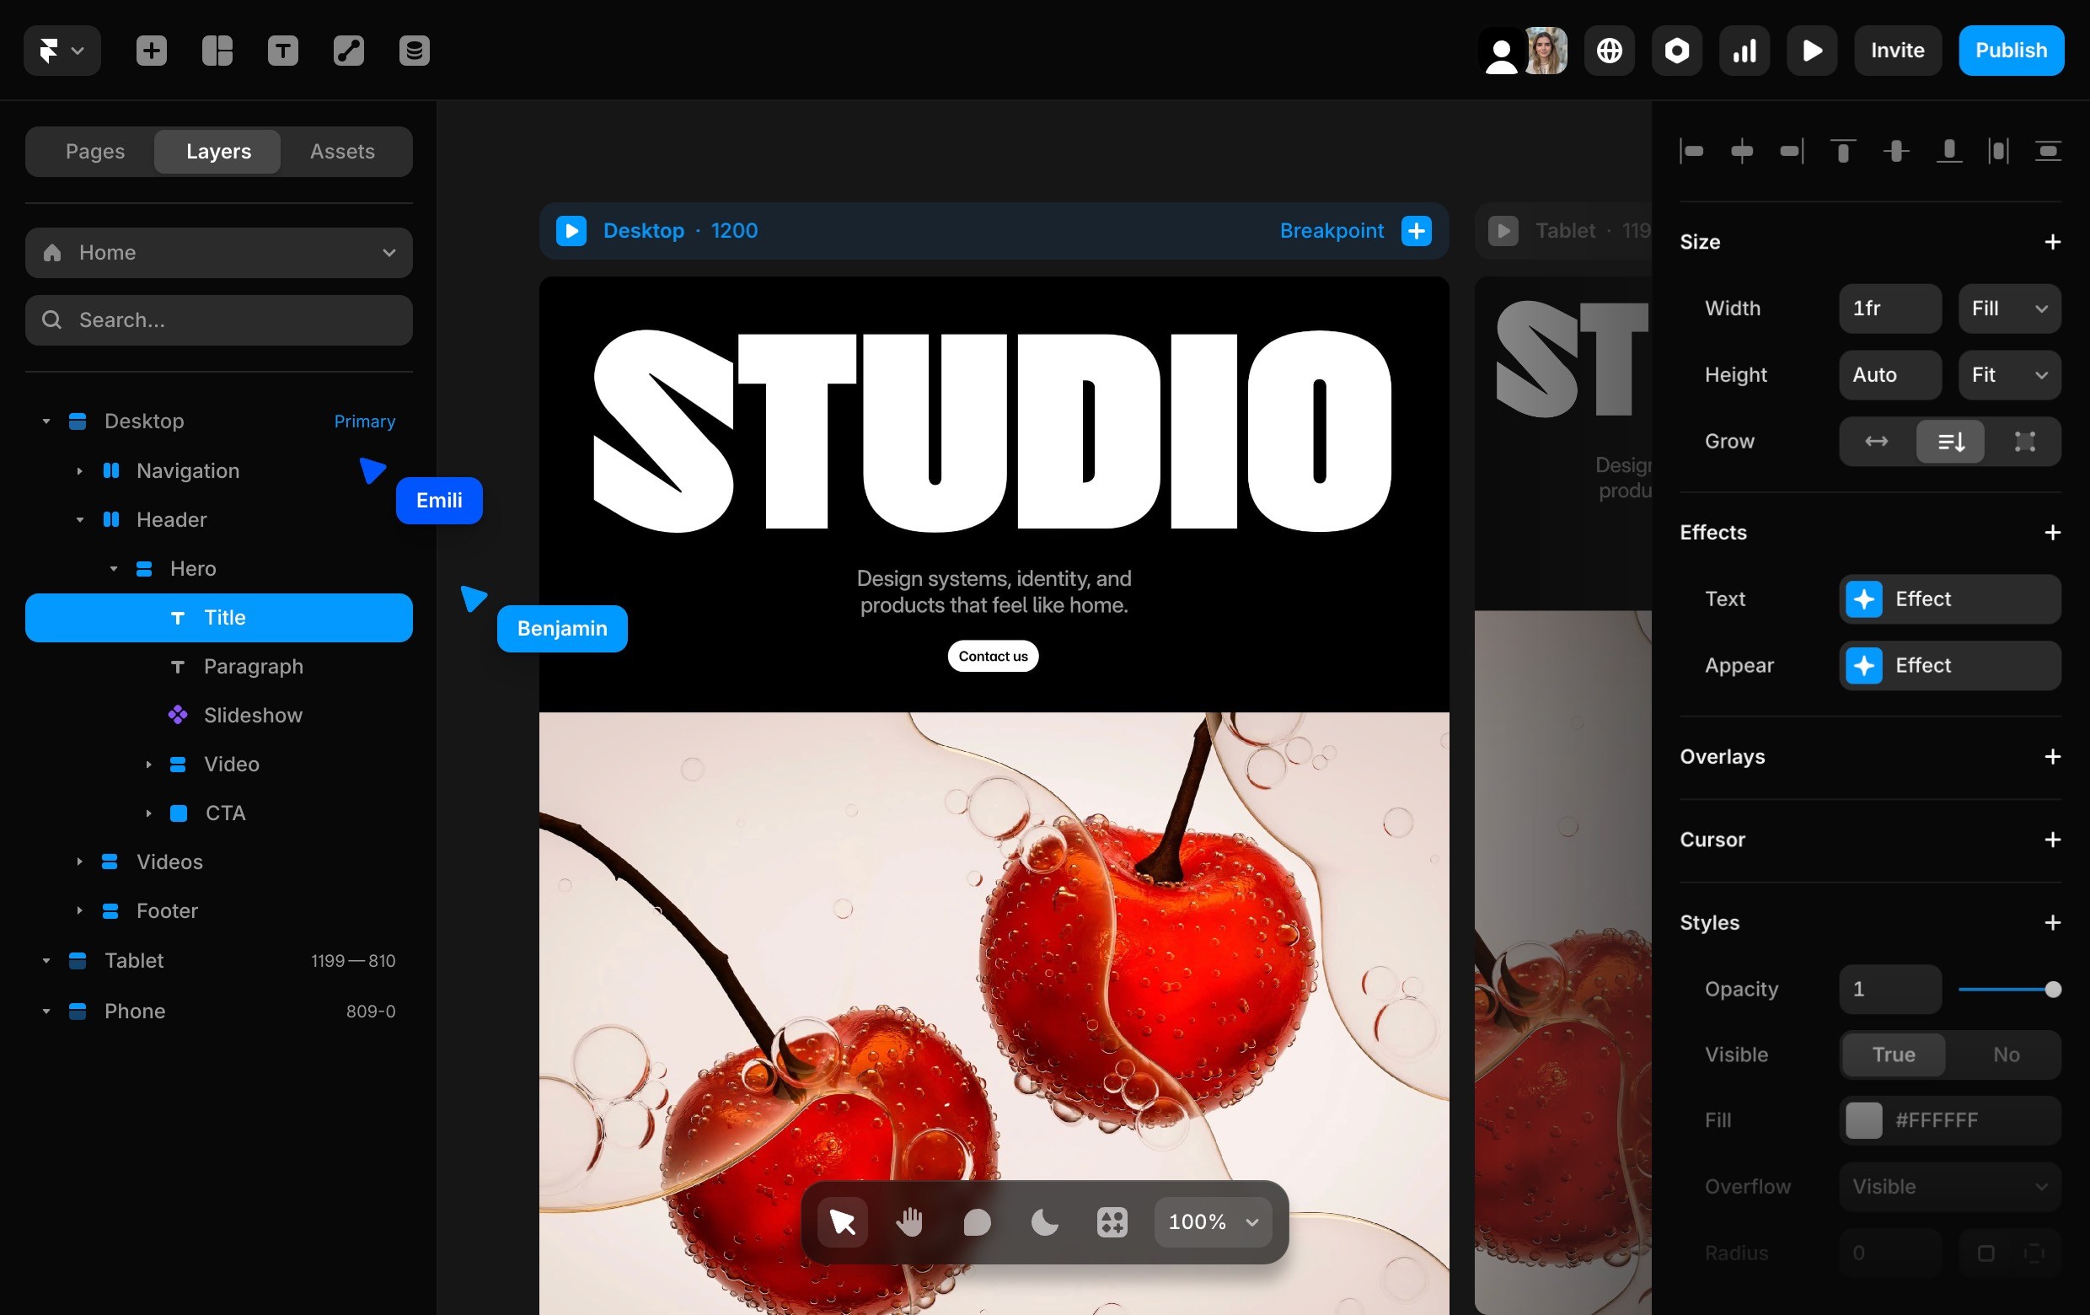Open the analytics bar chart icon
This screenshot has height=1315, width=2090.
click(x=1744, y=51)
